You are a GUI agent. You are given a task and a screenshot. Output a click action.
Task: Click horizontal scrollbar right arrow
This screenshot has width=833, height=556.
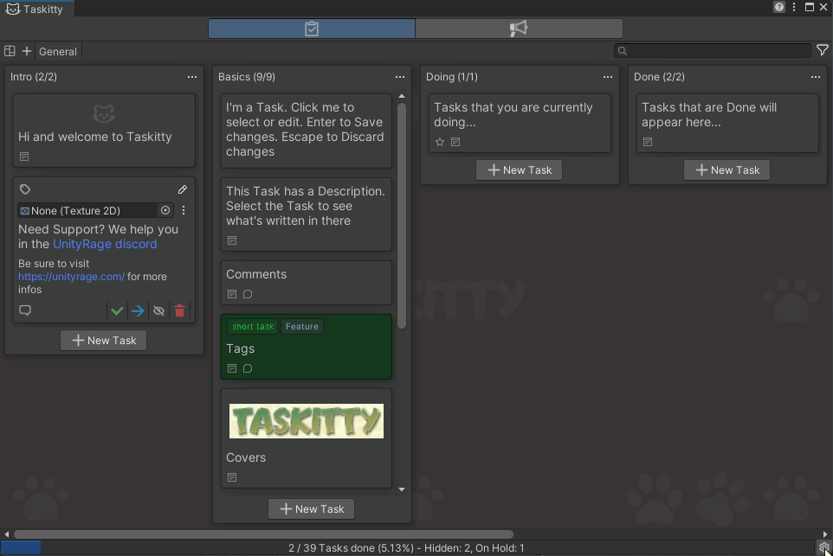(x=825, y=534)
